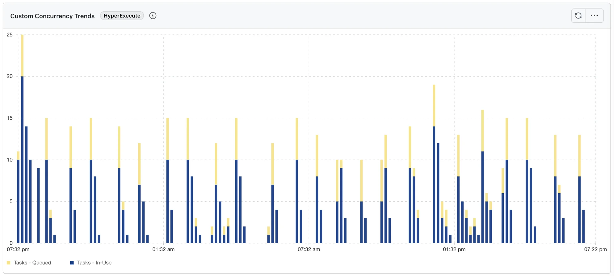Click the yellow Tasks - Queued legend swatch
The height and width of the screenshot is (276, 614).
click(8, 263)
